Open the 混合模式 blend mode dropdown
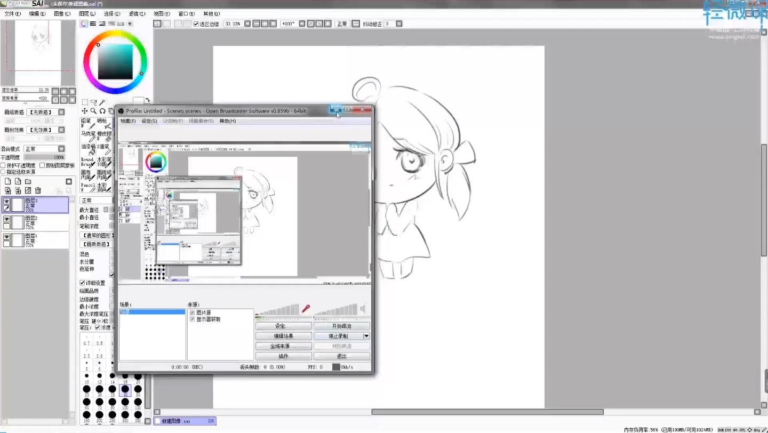The image size is (768, 433). tap(61, 149)
